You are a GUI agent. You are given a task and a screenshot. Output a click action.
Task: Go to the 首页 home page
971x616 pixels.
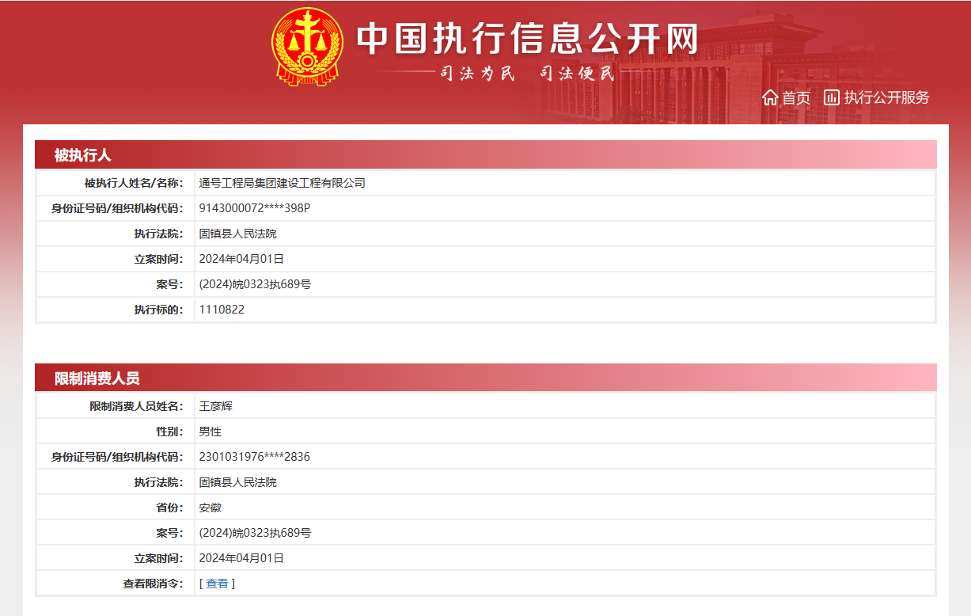tap(795, 97)
